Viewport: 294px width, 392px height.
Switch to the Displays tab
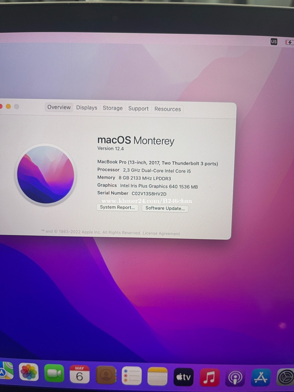click(87, 107)
